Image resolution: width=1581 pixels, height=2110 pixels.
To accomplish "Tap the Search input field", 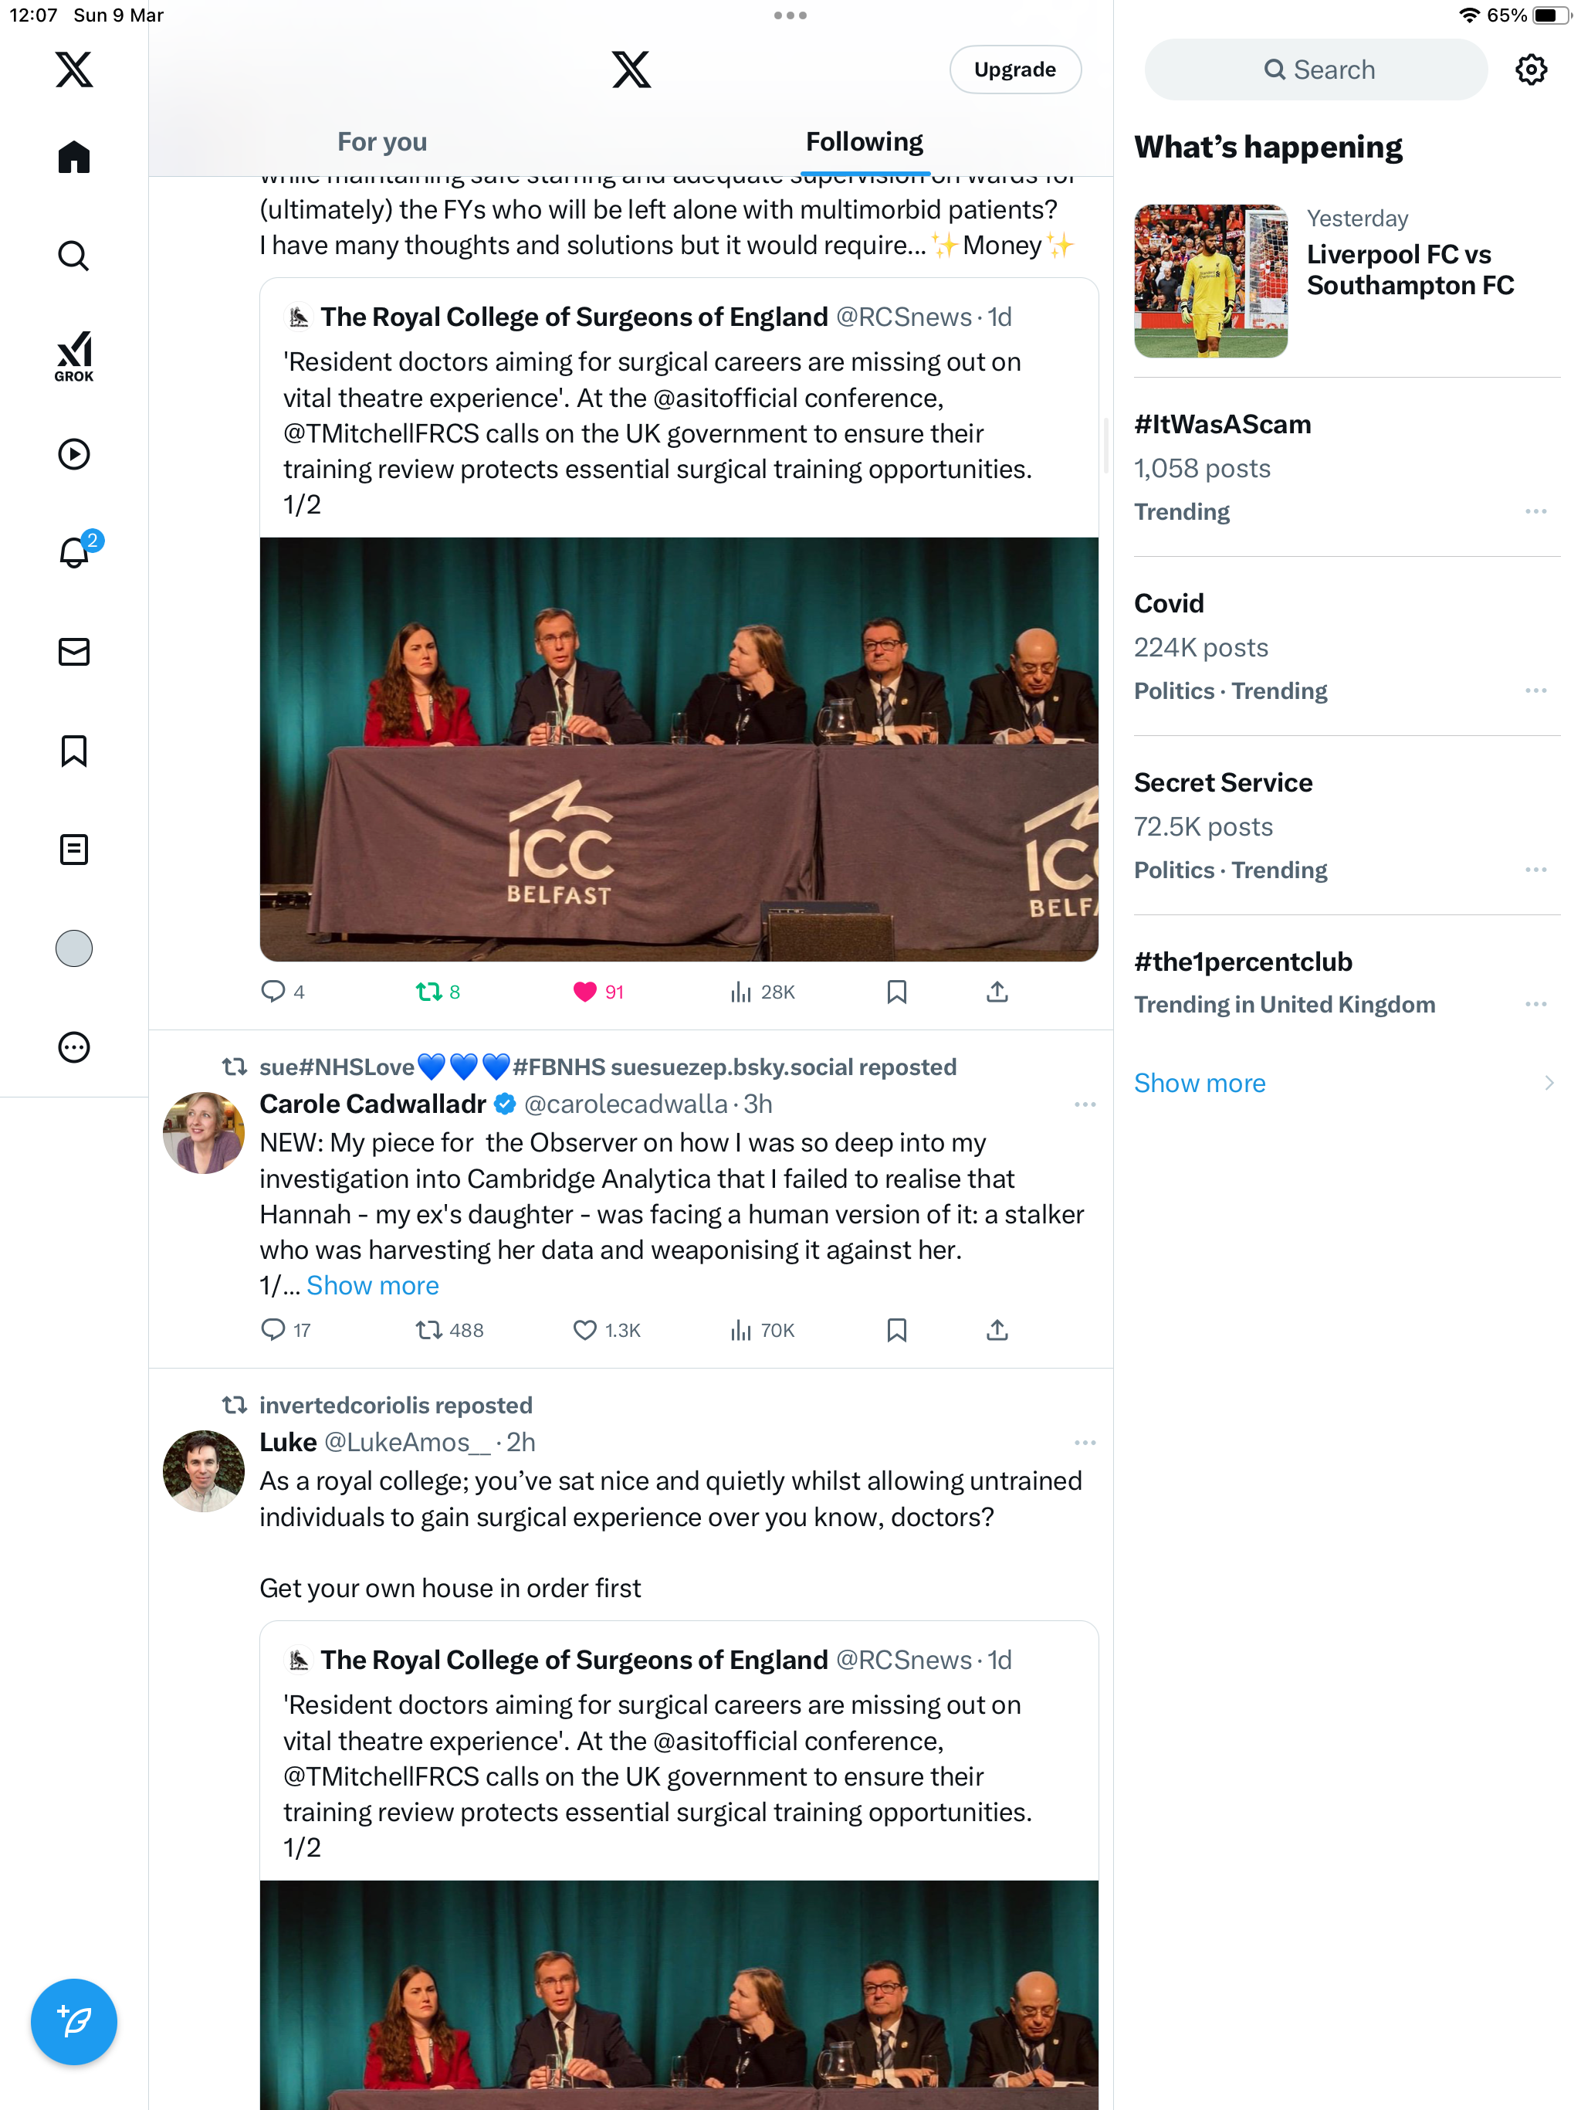I will pos(1316,70).
